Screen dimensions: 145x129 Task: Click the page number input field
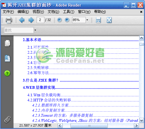coord(41,20)
